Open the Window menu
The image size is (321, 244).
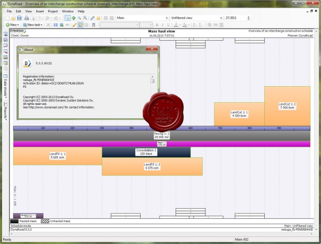[67, 11]
